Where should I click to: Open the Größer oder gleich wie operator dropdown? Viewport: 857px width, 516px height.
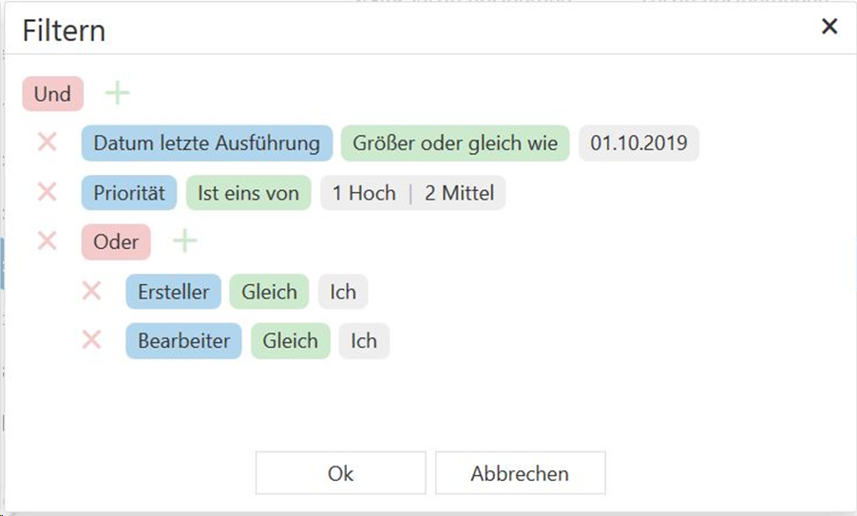point(455,143)
